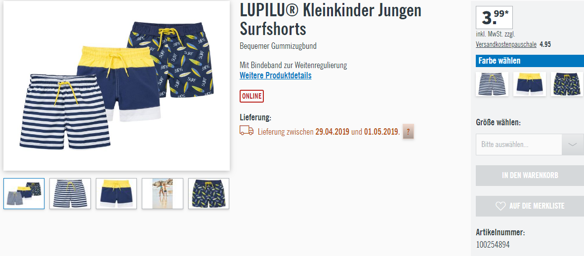Open 'Weitere Produktdetails' link
Image resolution: width=584 pixels, height=256 pixels.
(276, 75)
